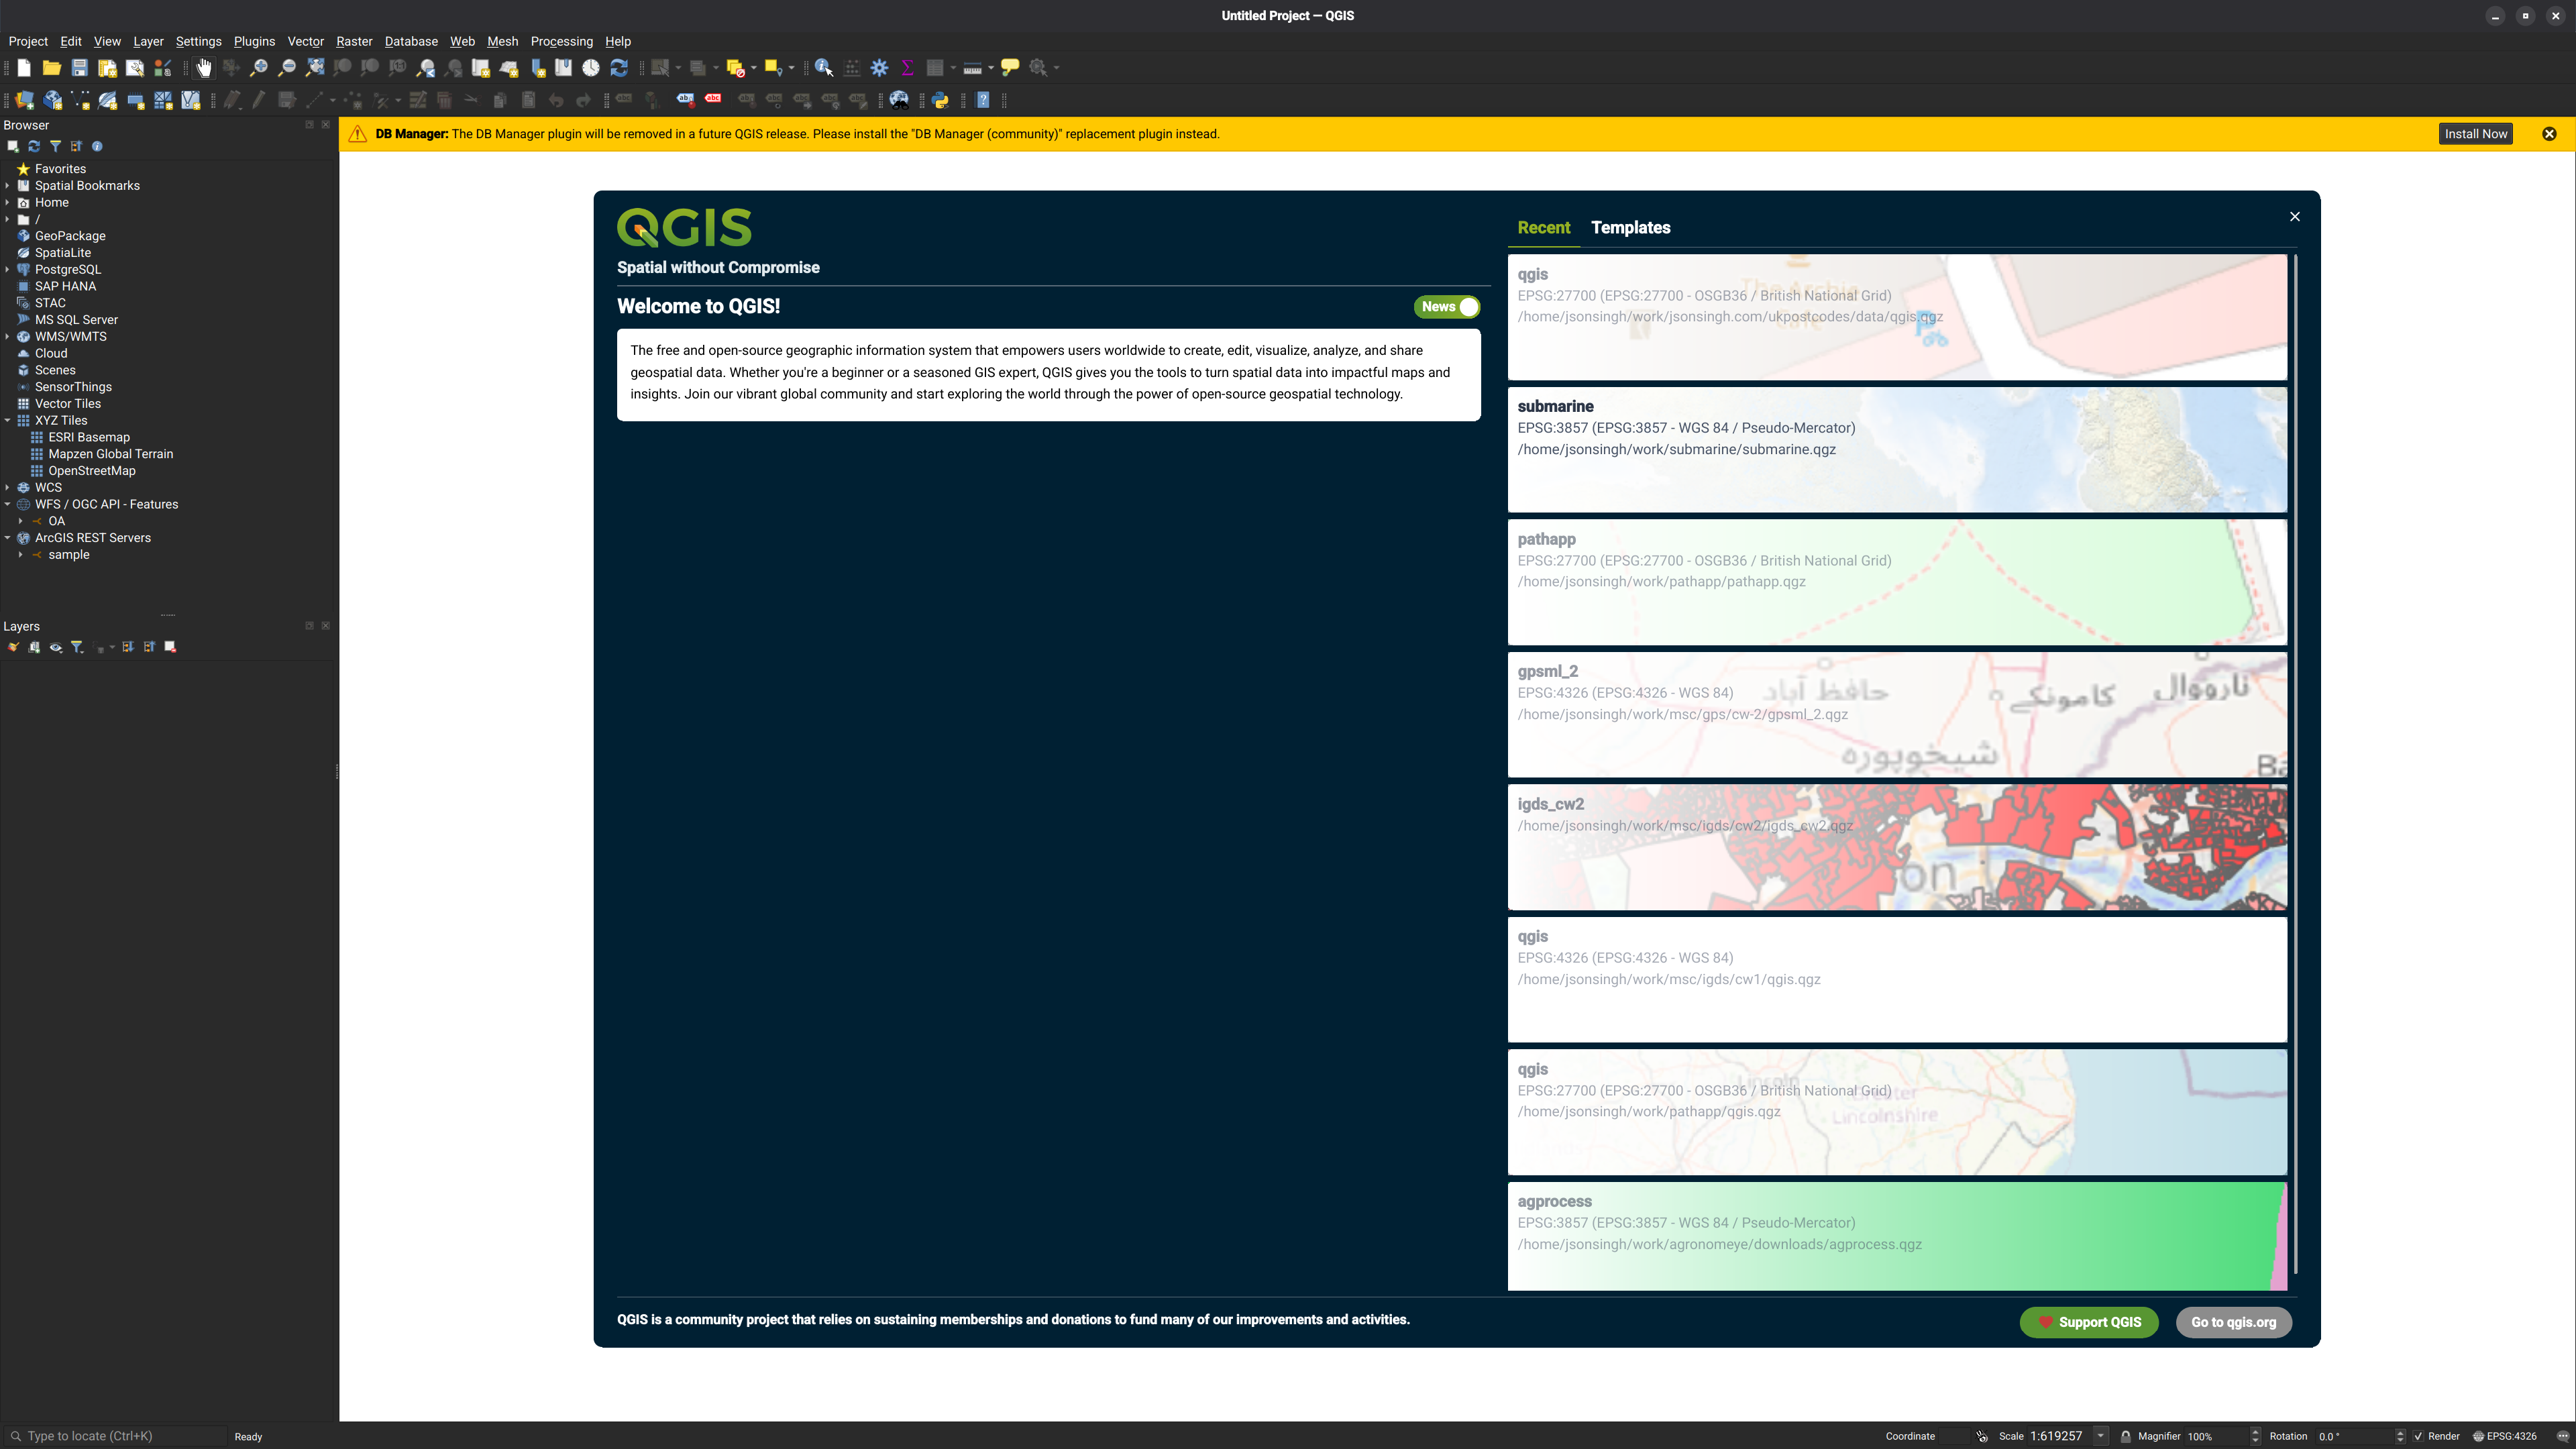Click the Filter Browser funnel icon

point(55,147)
